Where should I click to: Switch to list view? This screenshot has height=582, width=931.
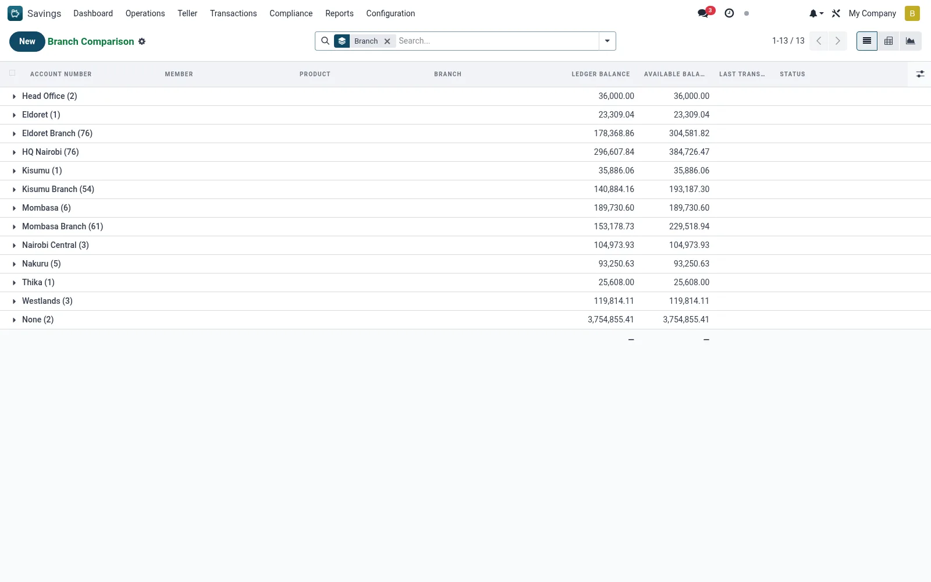(866, 41)
